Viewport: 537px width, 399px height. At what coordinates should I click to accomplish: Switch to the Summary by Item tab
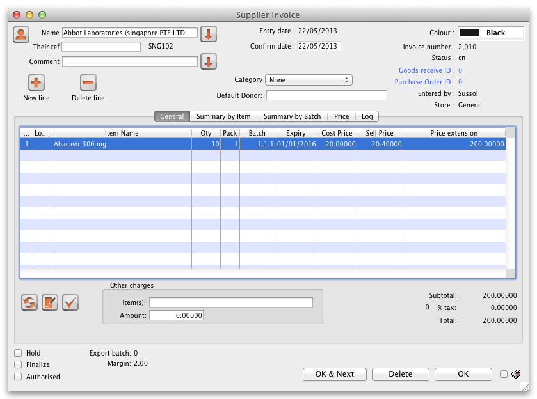click(223, 116)
